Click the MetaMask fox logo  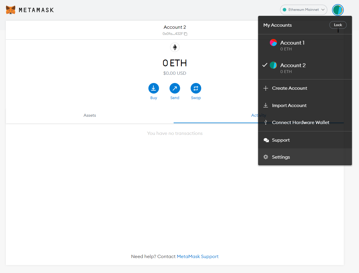pyautogui.click(x=11, y=10)
